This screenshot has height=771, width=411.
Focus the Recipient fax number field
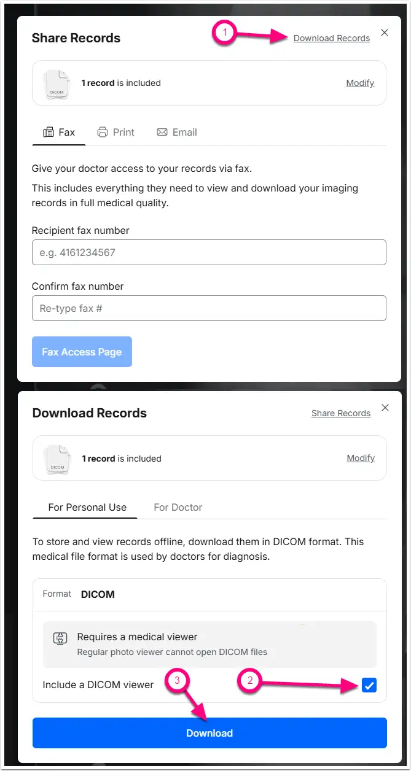(x=209, y=252)
